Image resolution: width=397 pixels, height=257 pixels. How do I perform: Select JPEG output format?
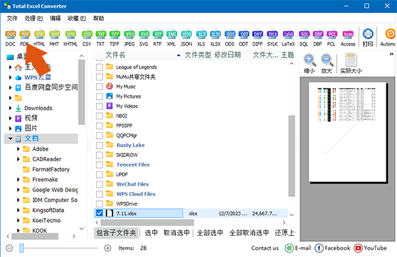(x=129, y=38)
